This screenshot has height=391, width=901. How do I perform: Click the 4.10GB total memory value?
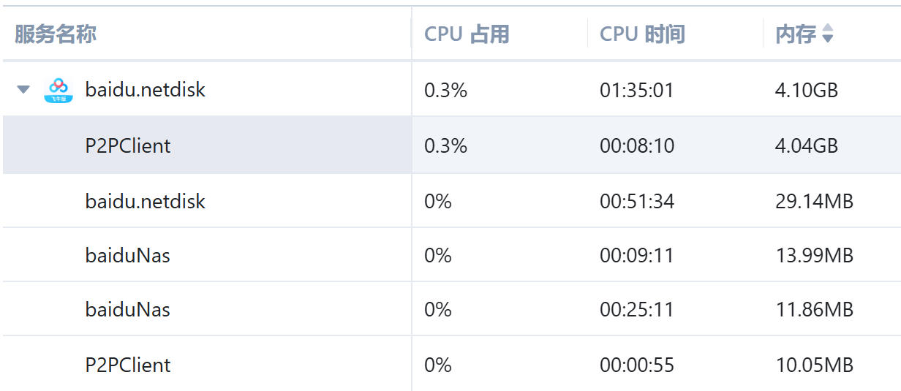point(806,90)
